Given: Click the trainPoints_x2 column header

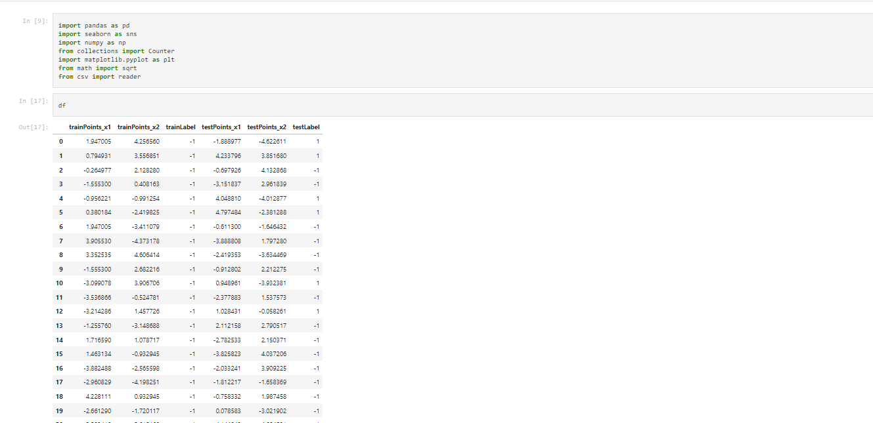Looking at the screenshot, I should click(140, 127).
